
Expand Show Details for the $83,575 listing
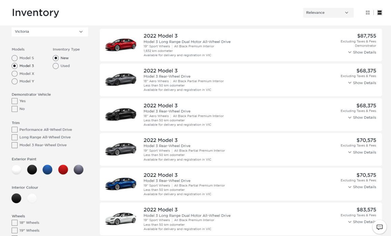[362, 222]
